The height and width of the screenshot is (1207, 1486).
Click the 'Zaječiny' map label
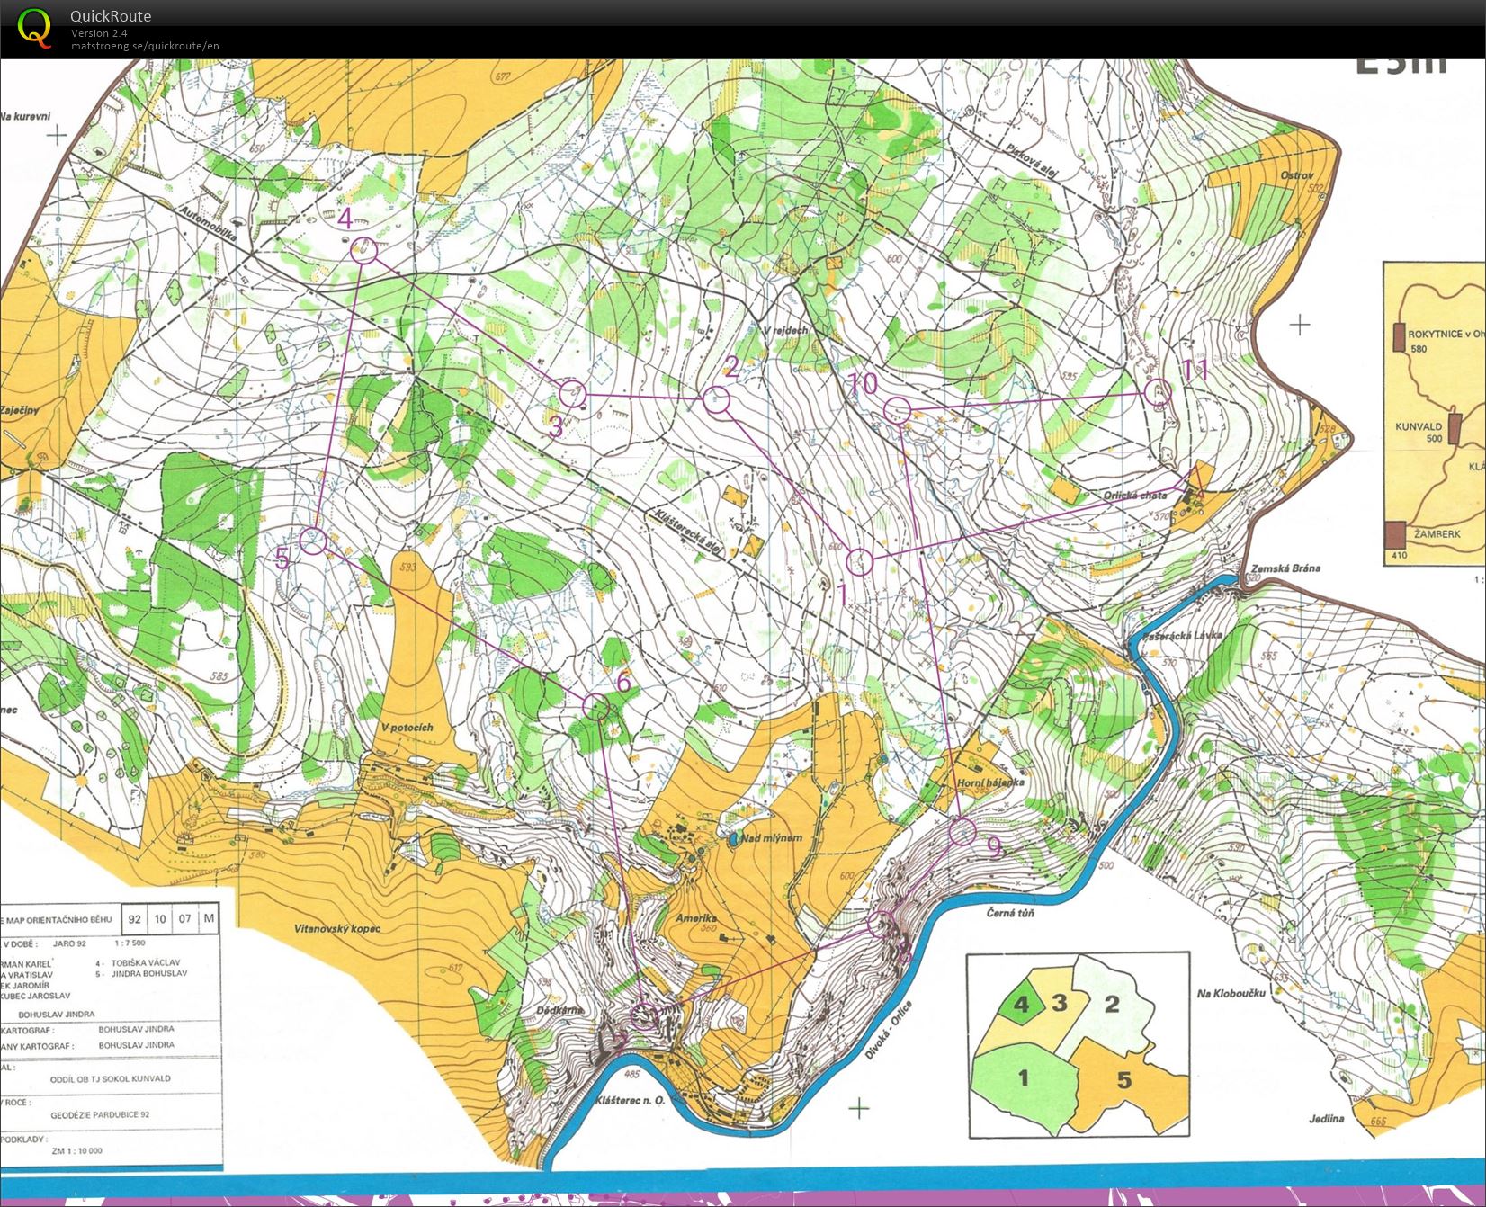point(20,410)
